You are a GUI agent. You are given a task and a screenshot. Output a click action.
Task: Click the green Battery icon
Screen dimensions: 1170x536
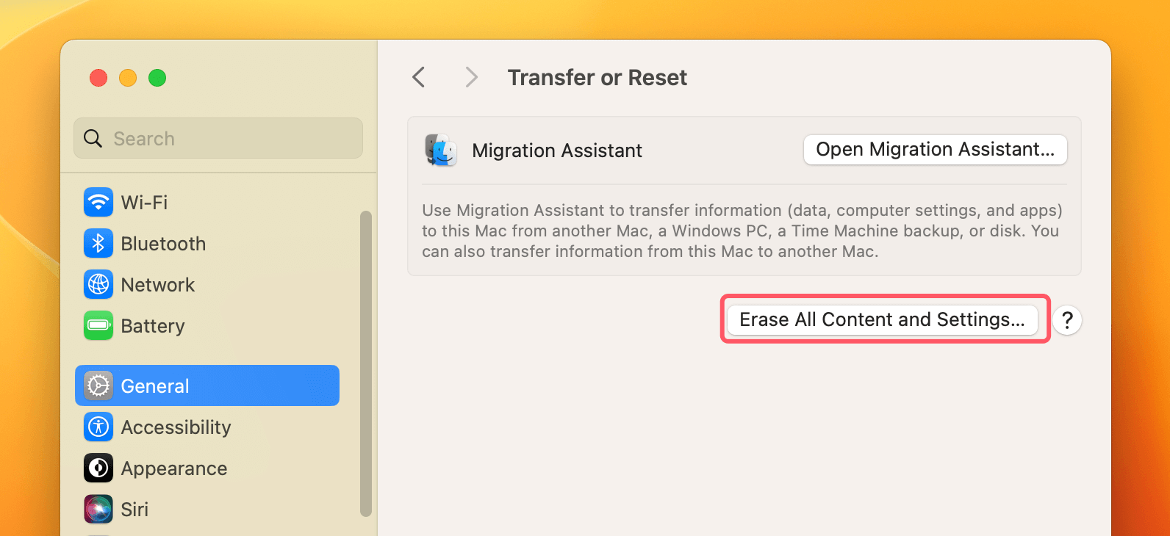point(98,325)
